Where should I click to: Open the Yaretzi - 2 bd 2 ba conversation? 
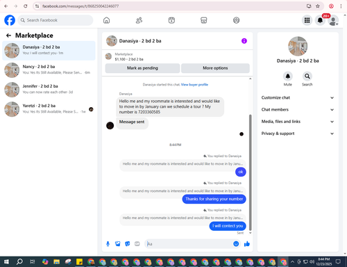[49, 109]
